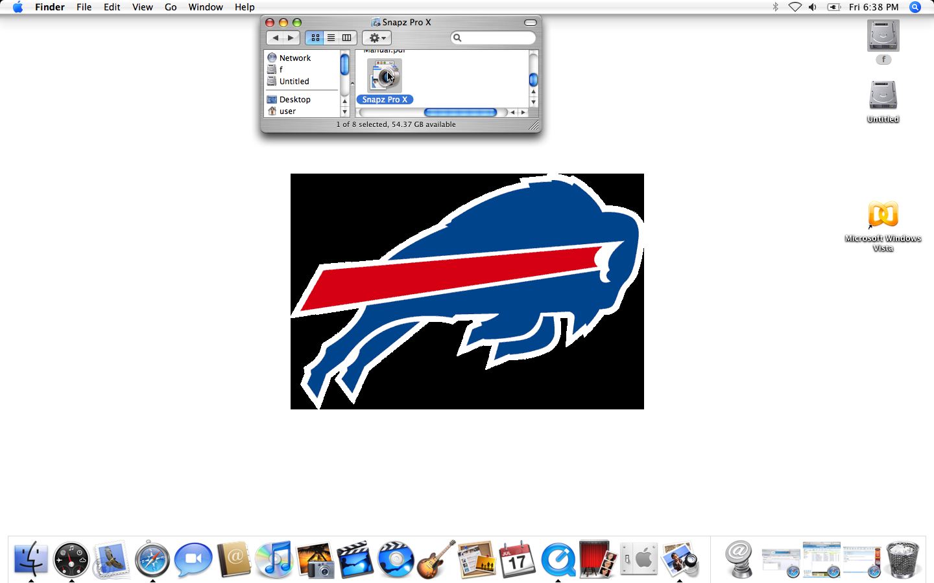Open Finder from the Dock
Screen dimensions: 934x583
(x=30, y=559)
